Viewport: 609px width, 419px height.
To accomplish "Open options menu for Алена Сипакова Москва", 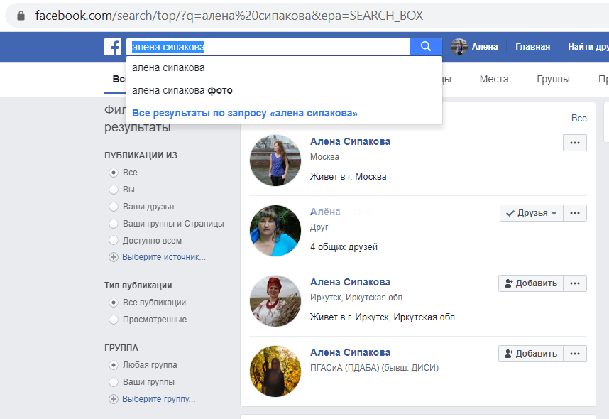I will point(575,143).
